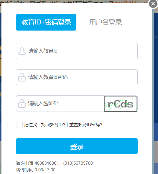Select the 教育ID+密码登录 tab
158x174 pixels.
[46, 22]
